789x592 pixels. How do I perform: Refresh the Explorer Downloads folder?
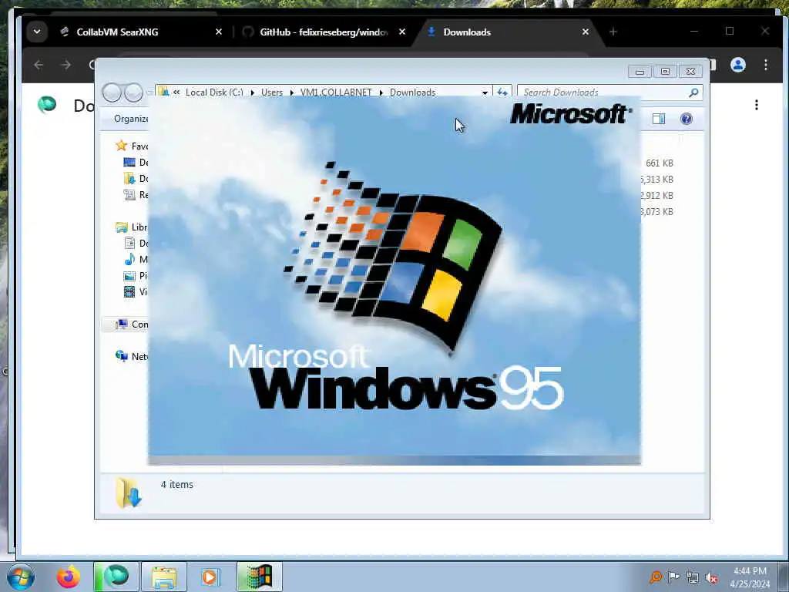(x=502, y=92)
